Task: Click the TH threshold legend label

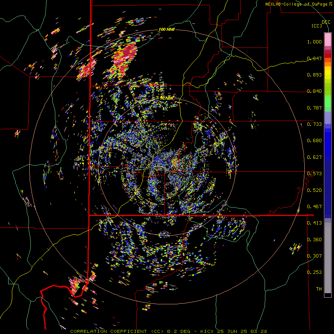Action: pos(319,289)
